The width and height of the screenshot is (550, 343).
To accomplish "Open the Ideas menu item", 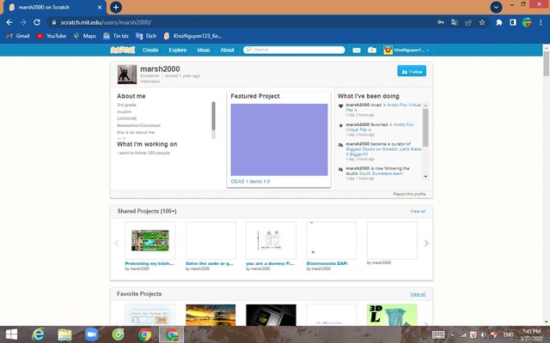I will point(204,50).
